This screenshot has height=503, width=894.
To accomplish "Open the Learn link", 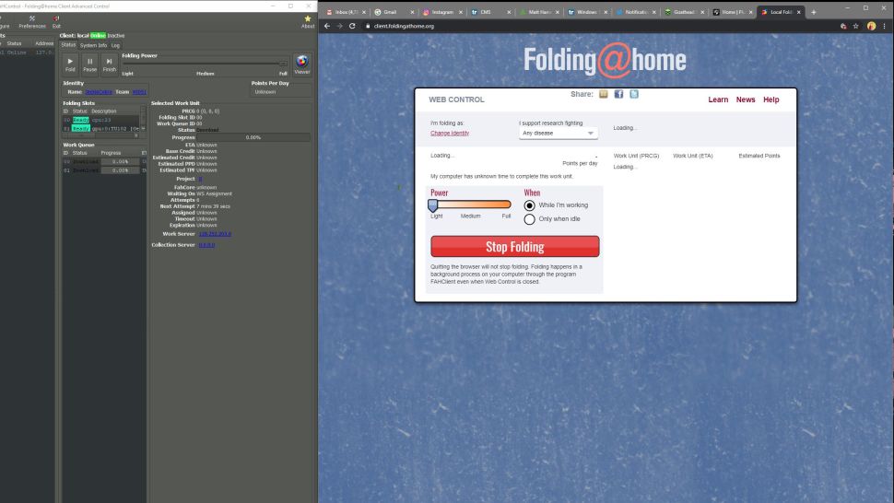I will point(718,99).
